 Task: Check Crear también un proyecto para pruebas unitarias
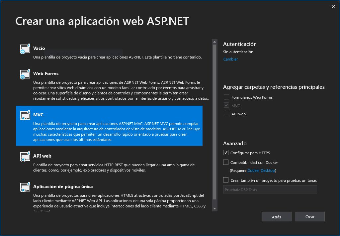pyautogui.click(x=226, y=180)
